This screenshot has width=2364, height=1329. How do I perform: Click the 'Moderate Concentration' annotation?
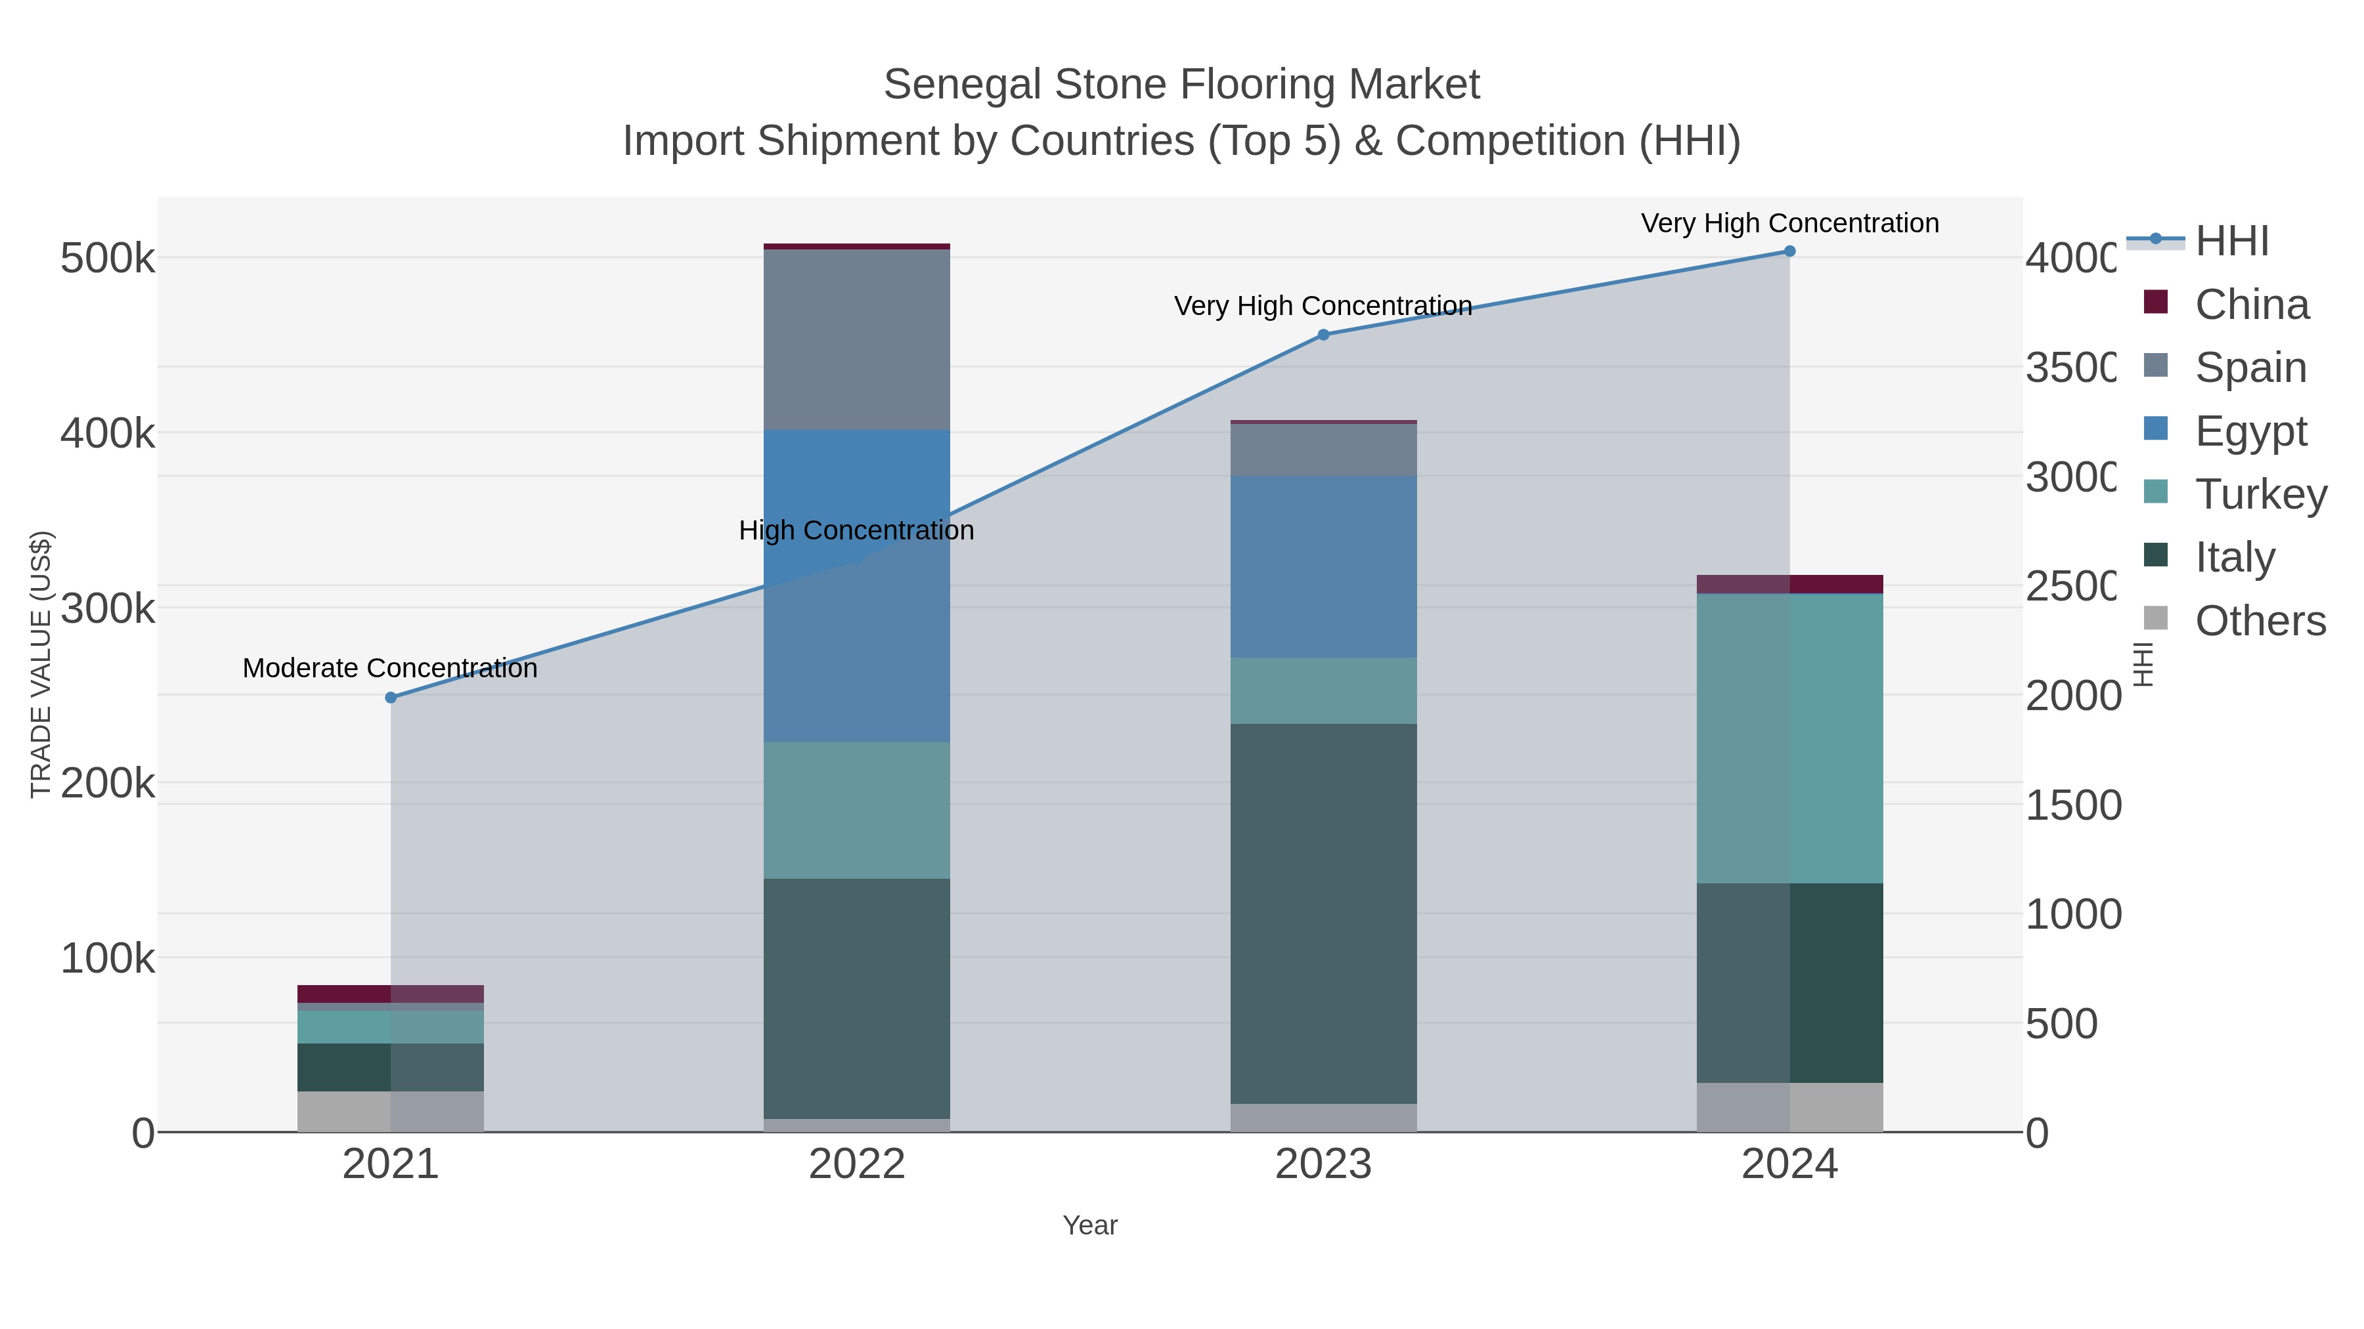tap(390, 669)
